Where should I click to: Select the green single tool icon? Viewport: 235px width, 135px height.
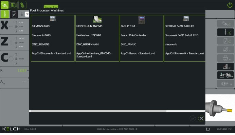5,14
